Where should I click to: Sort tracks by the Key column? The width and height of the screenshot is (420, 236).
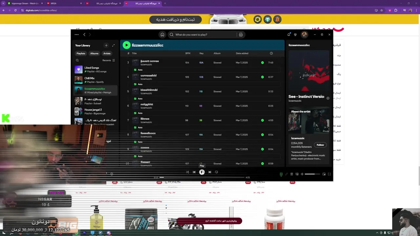(x=201, y=53)
